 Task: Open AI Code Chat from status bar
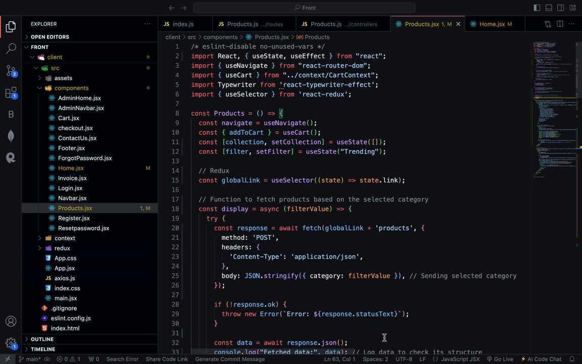tap(542, 359)
